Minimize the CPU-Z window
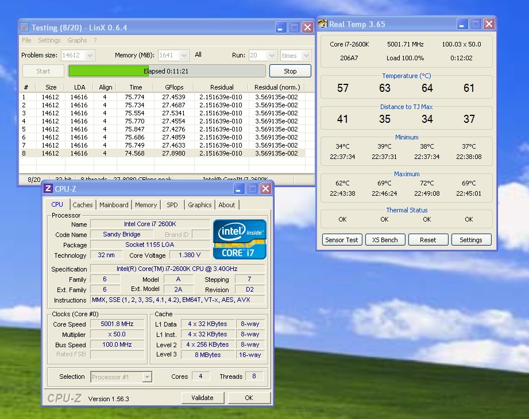The height and width of the screenshot is (419, 529). pos(238,189)
